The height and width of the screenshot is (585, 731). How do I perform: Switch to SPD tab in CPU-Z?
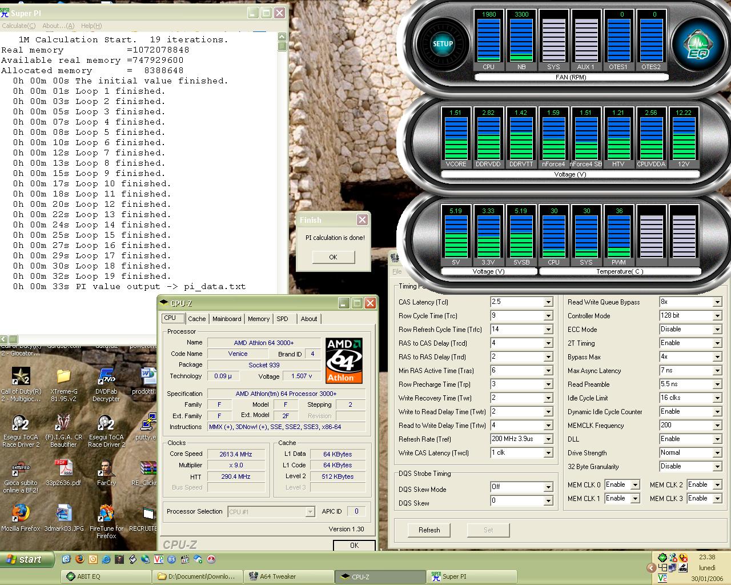282,319
